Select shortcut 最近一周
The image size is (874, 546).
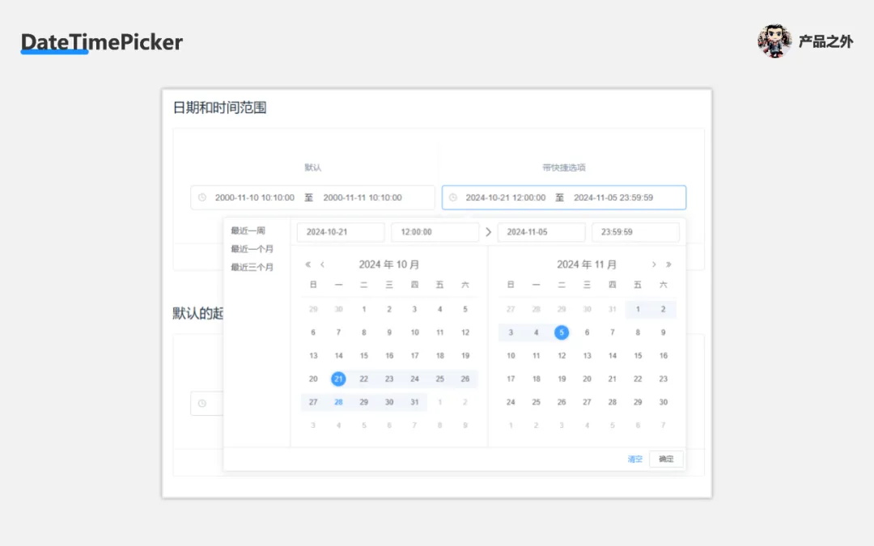coord(248,231)
